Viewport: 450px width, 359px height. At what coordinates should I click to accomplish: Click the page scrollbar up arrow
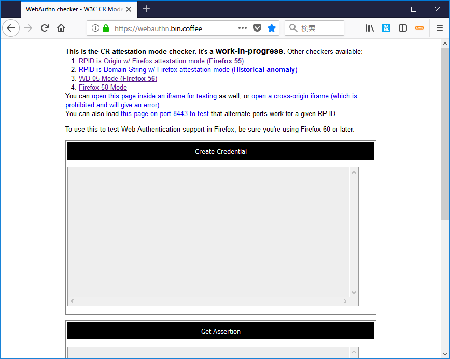[x=445, y=44]
